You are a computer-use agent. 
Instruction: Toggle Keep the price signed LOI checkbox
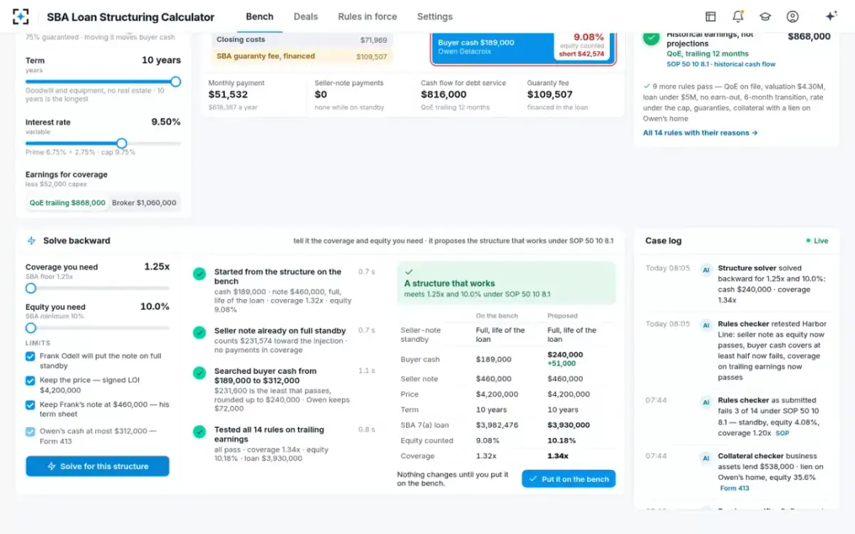pos(30,381)
